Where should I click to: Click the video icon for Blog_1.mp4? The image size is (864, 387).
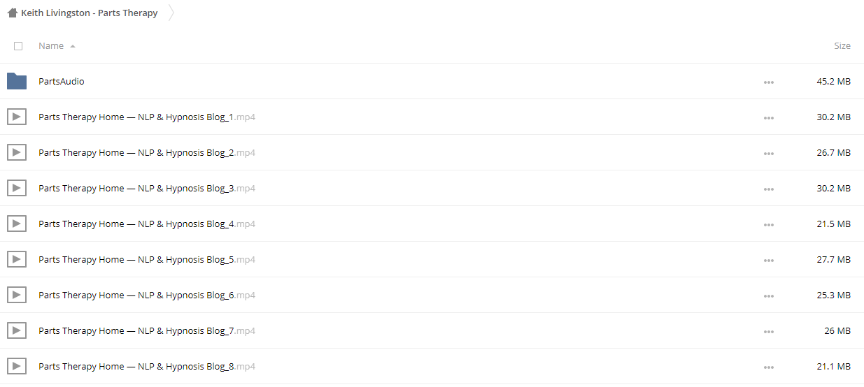[17, 117]
